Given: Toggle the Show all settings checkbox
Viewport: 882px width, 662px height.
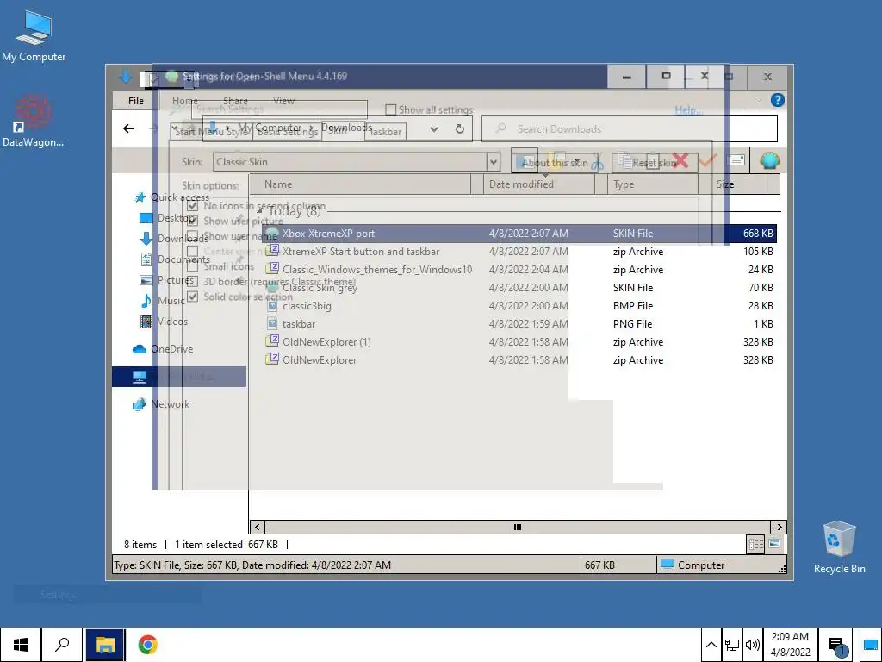Looking at the screenshot, I should [390, 109].
